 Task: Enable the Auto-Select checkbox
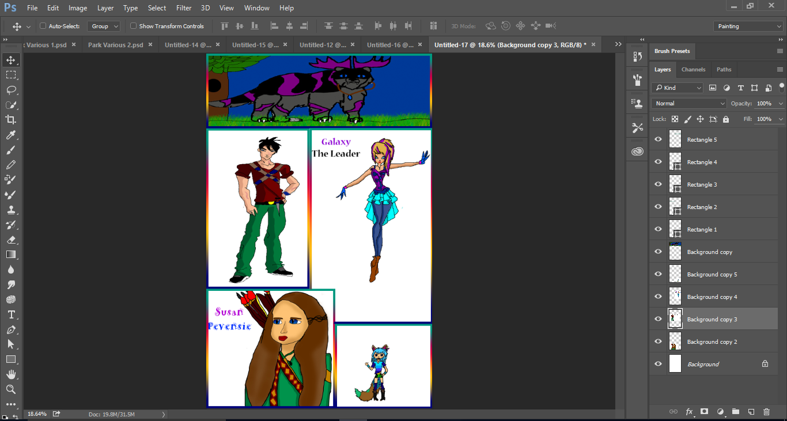[42, 26]
